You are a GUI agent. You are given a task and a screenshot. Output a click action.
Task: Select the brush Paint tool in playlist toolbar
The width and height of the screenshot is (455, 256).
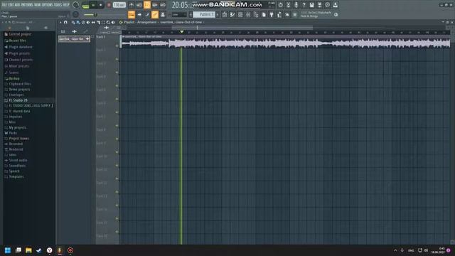tap(78, 22)
